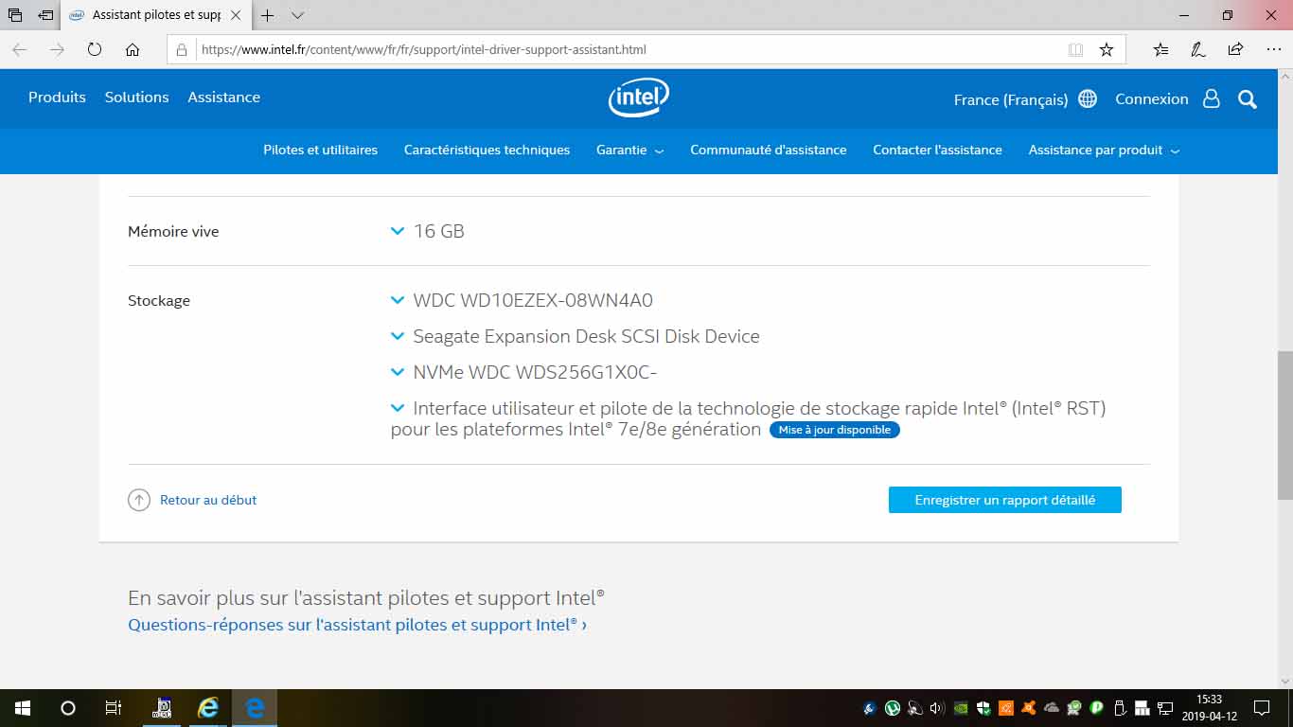
Task: Go back with the browser back arrow
Action: pyautogui.click(x=19, y=49)
